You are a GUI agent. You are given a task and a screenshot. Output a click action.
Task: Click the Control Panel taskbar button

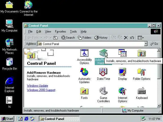coord(59,119)
